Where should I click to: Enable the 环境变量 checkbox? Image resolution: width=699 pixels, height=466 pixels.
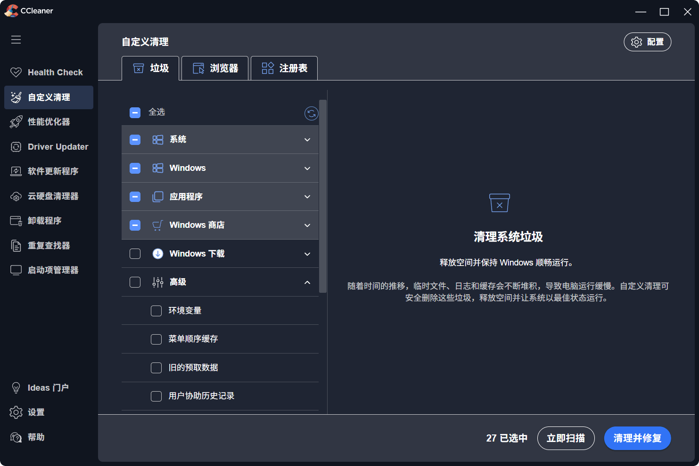[x=156, y=311]
